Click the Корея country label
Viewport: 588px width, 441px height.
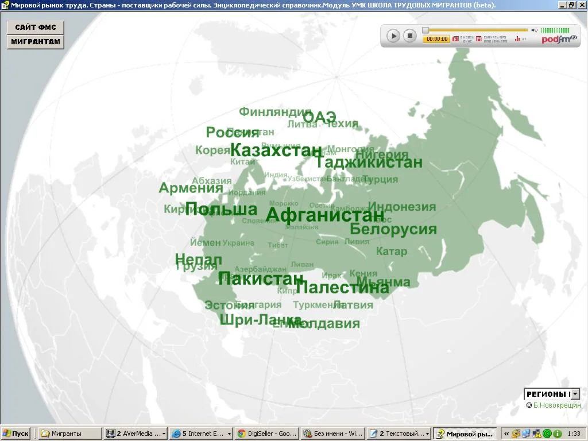coord(212,150)
